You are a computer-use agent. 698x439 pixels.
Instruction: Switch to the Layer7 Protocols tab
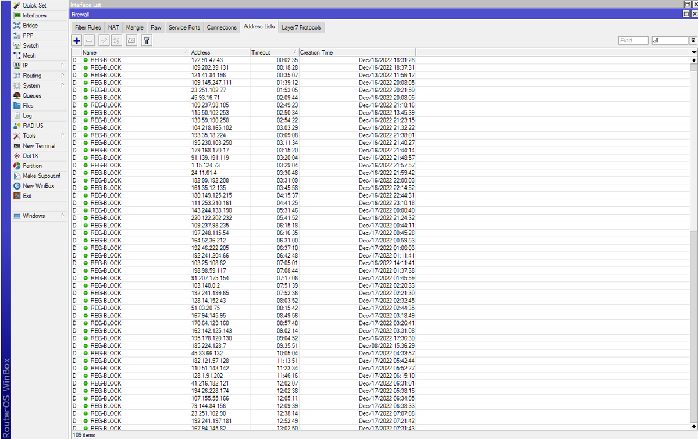[x=301, y=27]
